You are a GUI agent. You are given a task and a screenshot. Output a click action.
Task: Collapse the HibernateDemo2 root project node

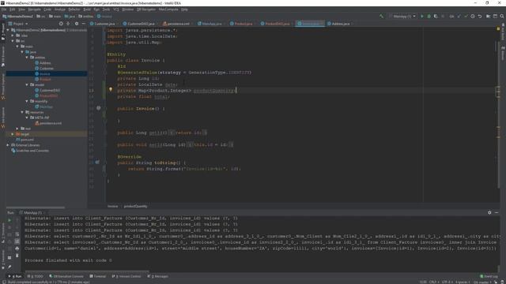[9, 30]
